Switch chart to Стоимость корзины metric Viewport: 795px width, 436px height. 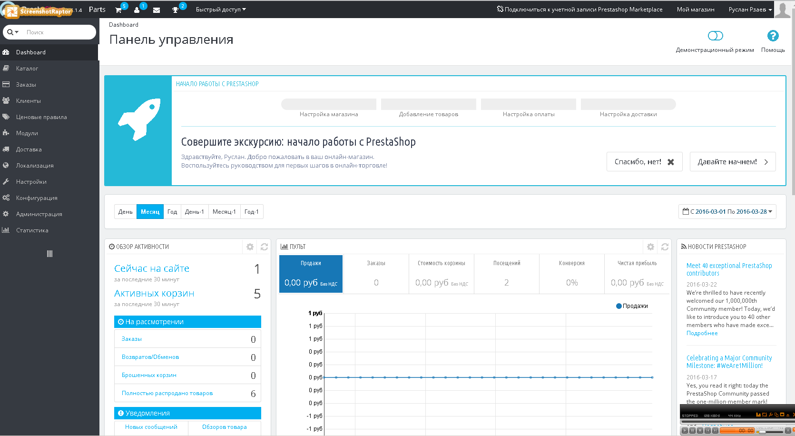pyautogui.click(x=442, y=274)
